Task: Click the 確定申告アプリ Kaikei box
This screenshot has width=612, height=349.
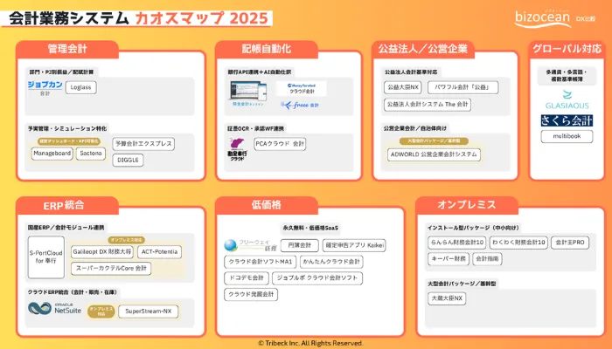Action: (x=354, y=245)
